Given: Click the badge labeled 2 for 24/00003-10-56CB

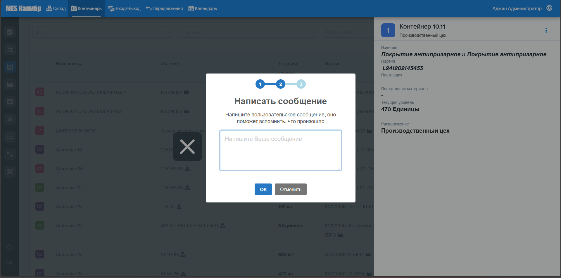Looking at the screenshot, I should pos(40,131).
